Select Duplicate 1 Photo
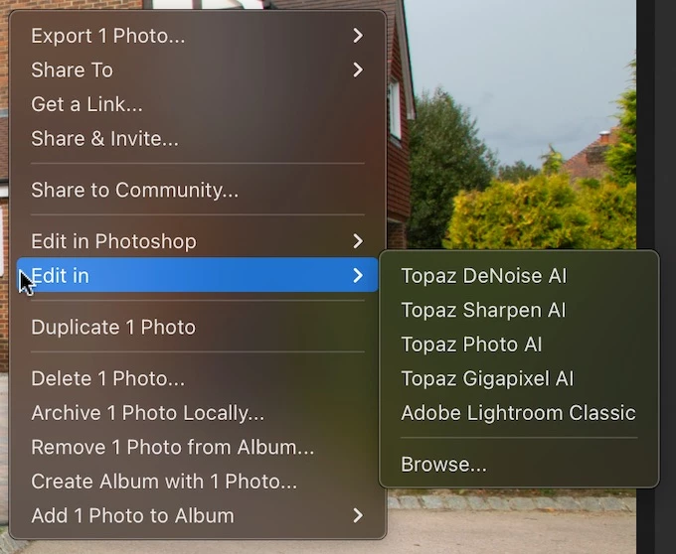This screenshot has width=676, height=554. [198, 328]
